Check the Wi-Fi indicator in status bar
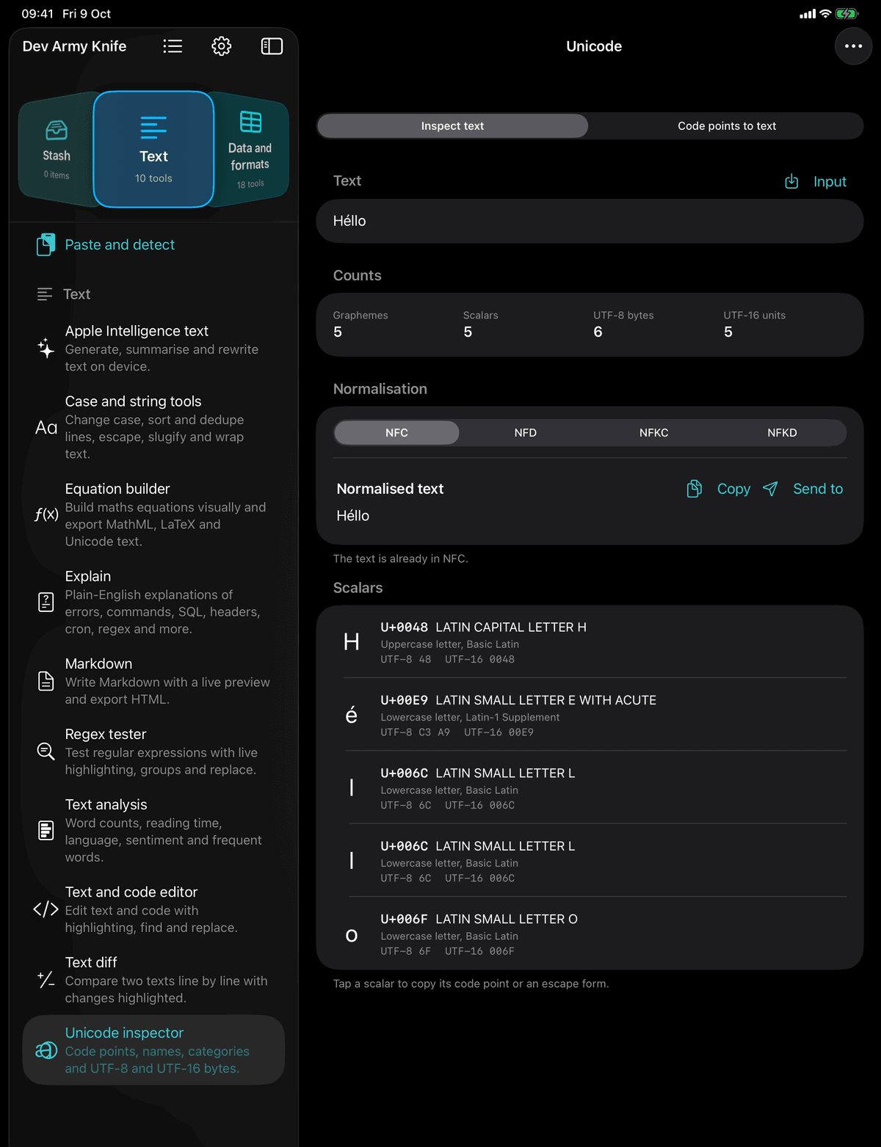 (x=825, y=14)
